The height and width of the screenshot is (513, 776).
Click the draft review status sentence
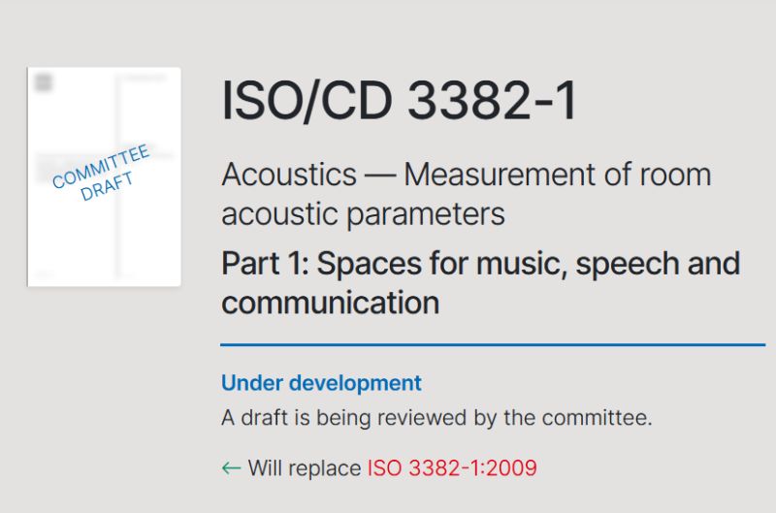436,419
